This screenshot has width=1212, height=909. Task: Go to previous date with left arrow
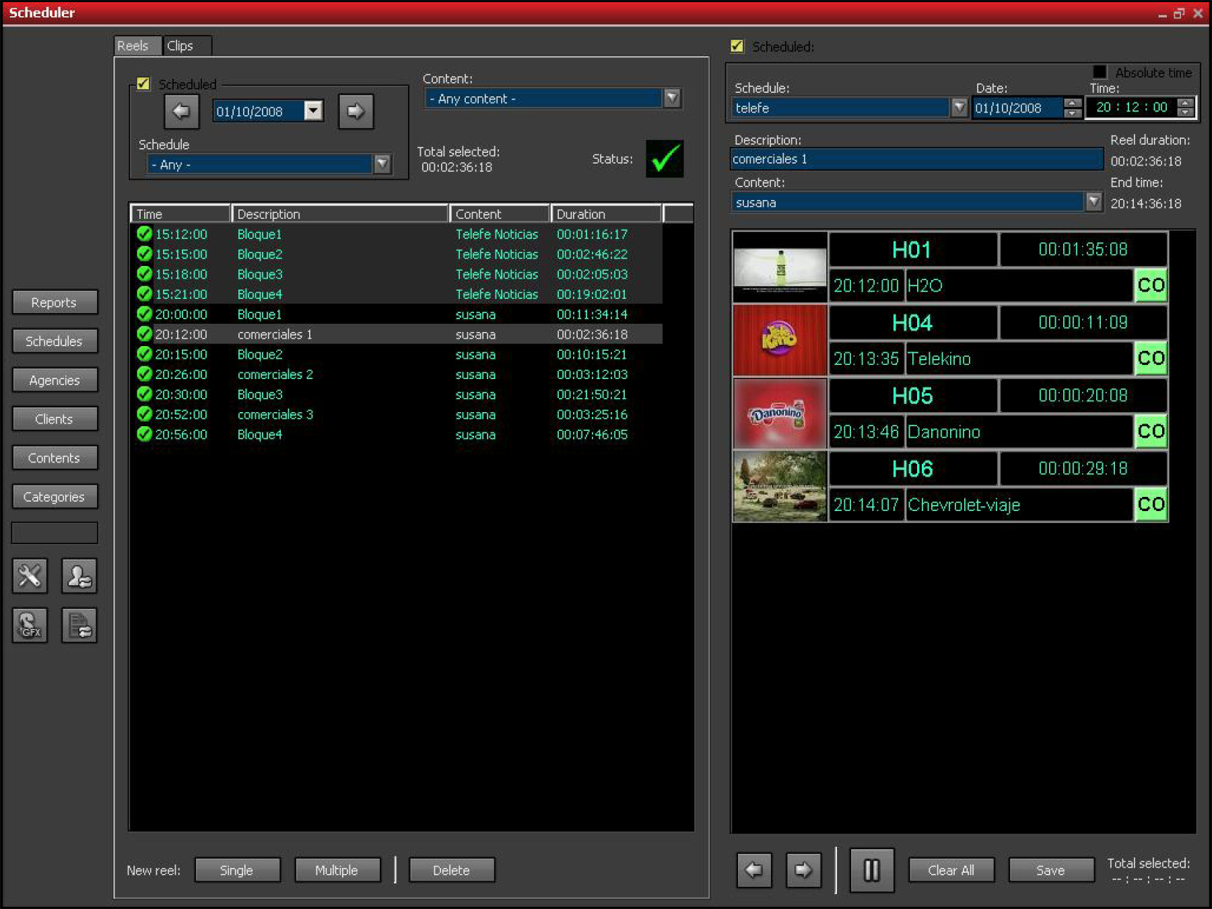click(181, 111)
